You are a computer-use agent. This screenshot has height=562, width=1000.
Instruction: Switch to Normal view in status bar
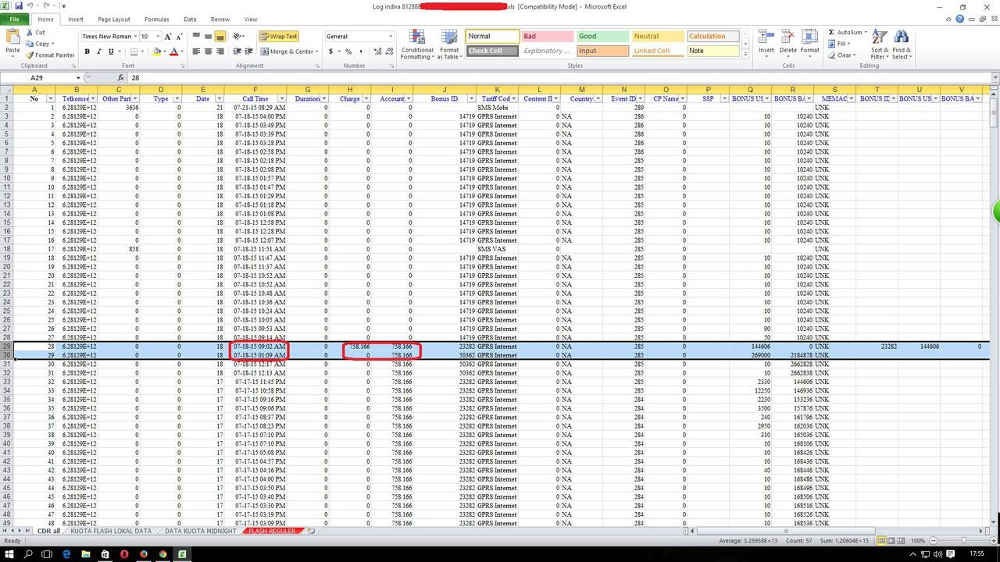pos(882,540)
